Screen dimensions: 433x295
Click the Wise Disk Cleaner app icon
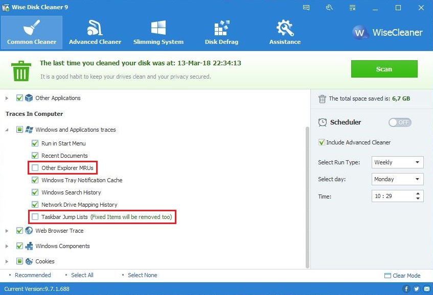(x=6, y=8)
